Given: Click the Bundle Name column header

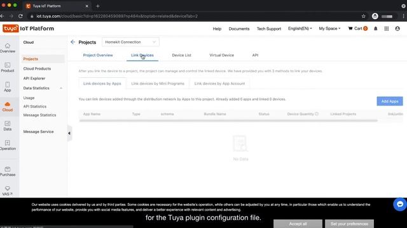Looking at the screenshot, I should [x=215, y=114].
